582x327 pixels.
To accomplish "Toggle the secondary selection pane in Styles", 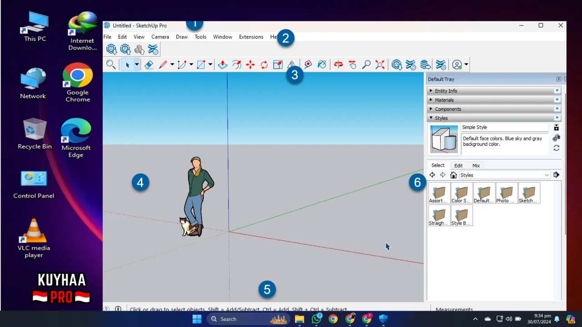I will click(x=556, y=128).
